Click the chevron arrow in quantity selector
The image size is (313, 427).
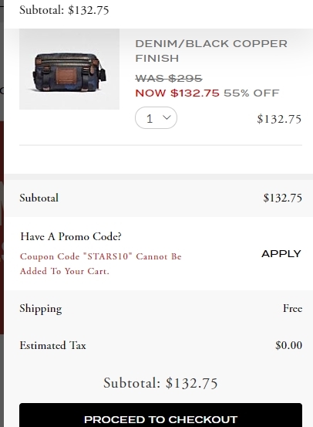coord(167,117)
